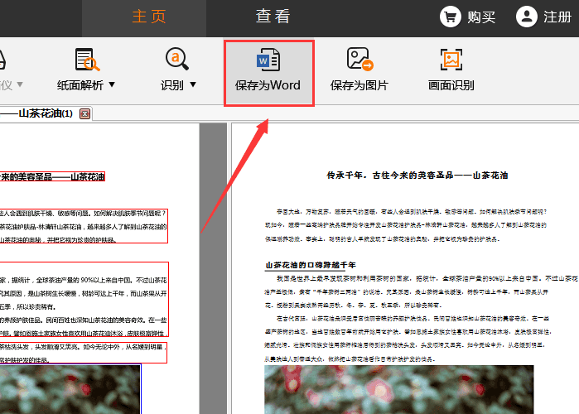Select the red-boxed title region in left pane

pyautogui.click(x=52, y=176)
